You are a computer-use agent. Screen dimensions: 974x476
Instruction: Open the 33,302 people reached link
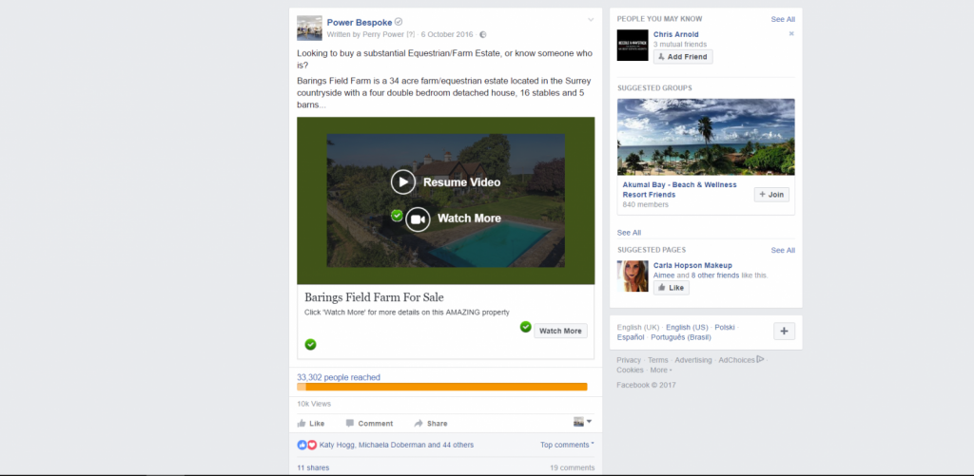coord(339,377)
